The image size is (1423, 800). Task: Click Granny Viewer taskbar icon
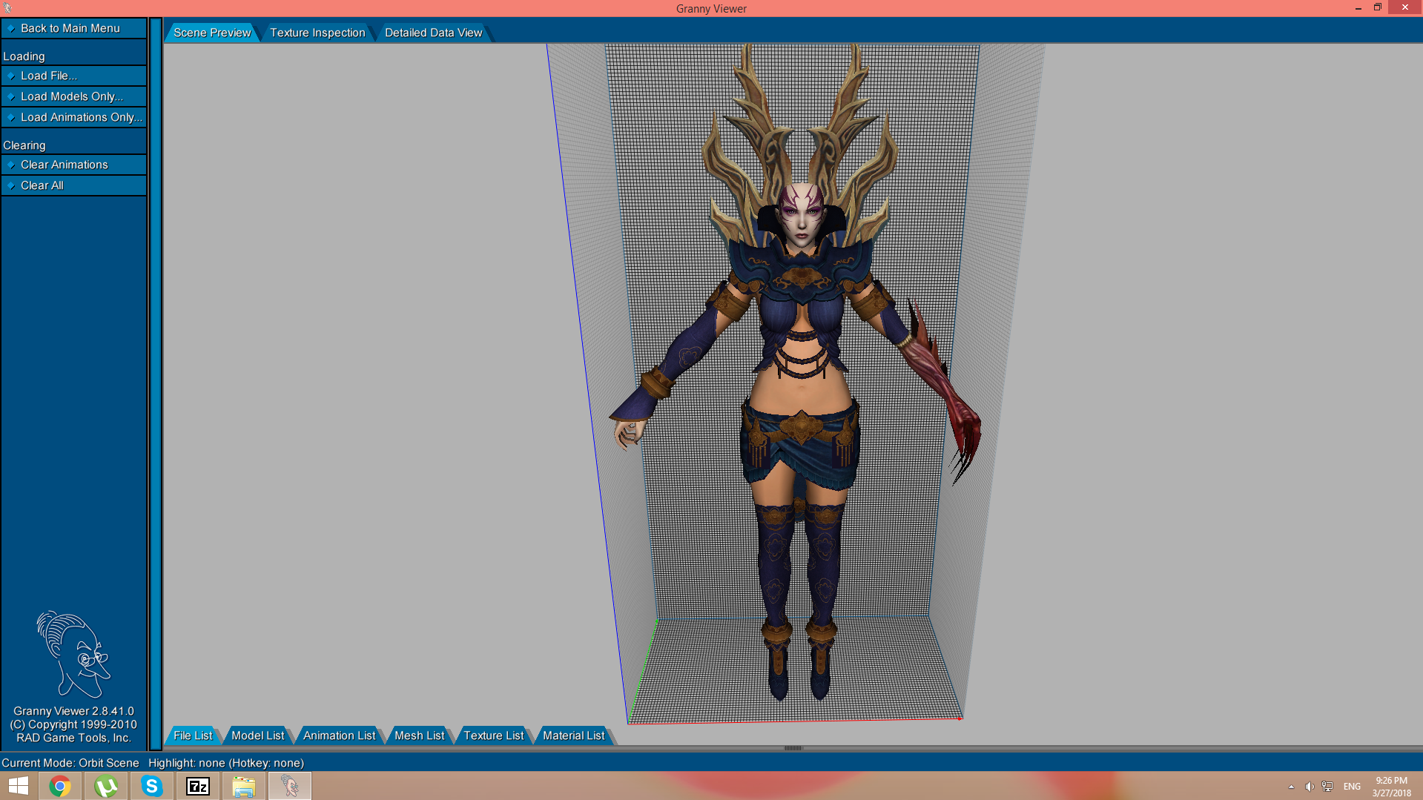point(290,786)
